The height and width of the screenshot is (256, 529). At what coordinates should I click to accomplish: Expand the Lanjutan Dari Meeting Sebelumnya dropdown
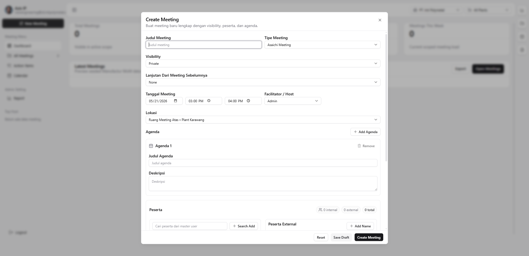[x=263, y=82]
